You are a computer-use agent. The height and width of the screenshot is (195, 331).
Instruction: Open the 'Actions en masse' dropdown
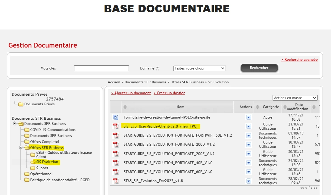pyautogui.click(x=295, y=98)
